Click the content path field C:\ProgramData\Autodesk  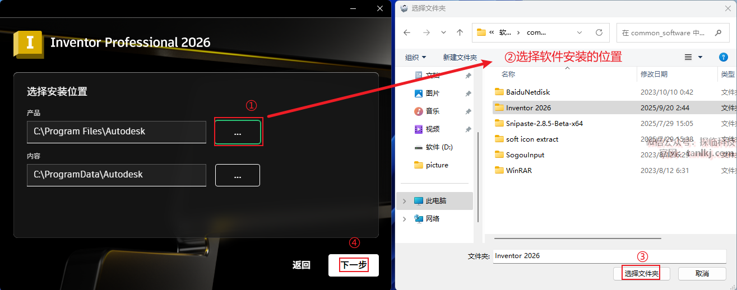pyautogui.click(x=117, y=175)
